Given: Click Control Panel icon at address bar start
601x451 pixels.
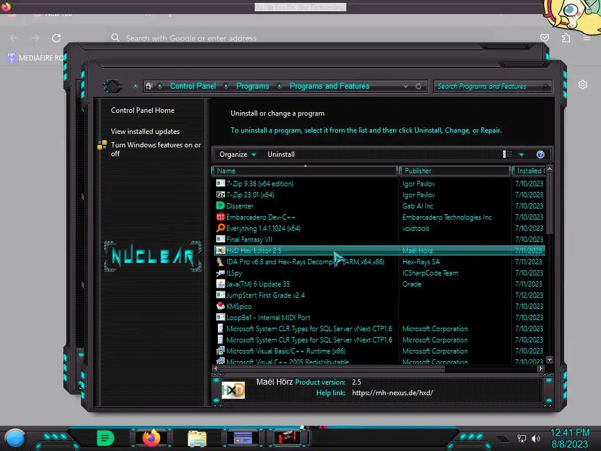Looking at the screenshot, I should 150,86.
